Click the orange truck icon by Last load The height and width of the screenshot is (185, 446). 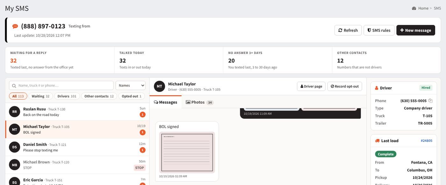click(x=377, y=141)
